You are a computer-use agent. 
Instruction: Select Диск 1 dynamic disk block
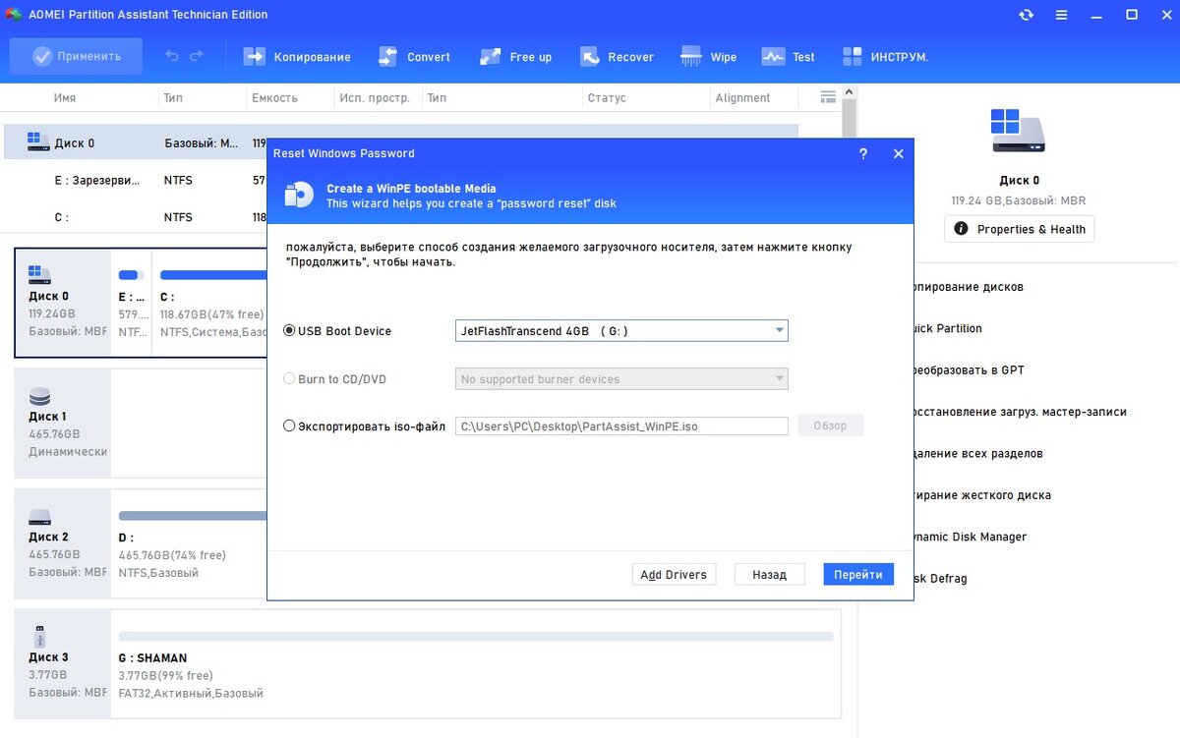pos(63,422)
